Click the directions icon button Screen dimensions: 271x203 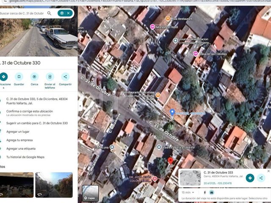[4, 77]
